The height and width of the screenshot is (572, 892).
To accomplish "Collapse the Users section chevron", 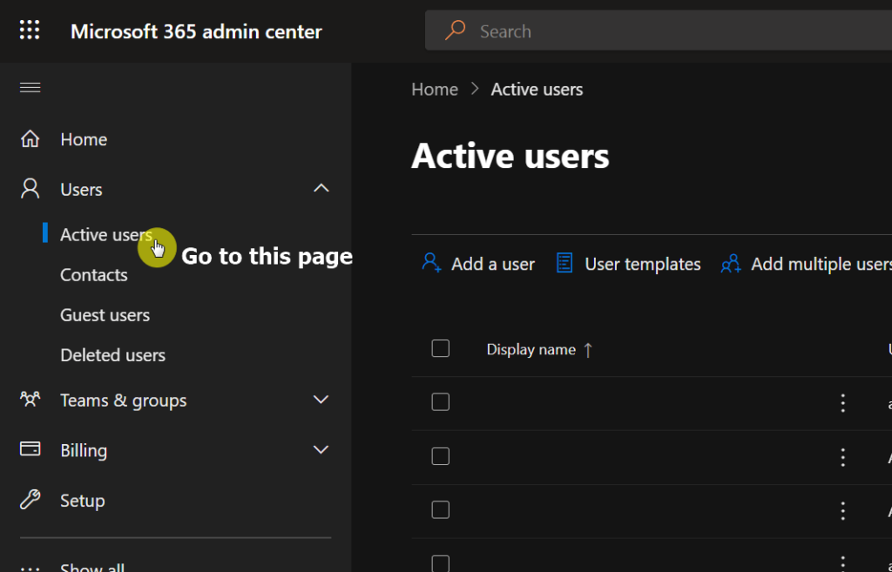I will pos(321,188).
